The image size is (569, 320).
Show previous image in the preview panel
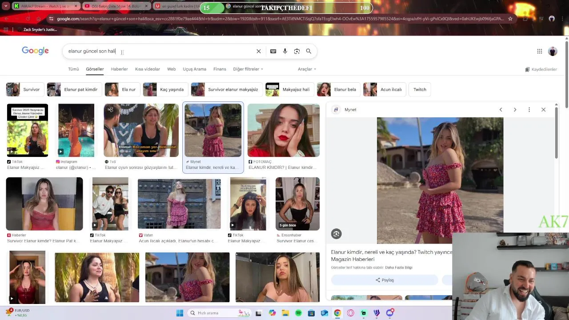(x=501, y=110)
